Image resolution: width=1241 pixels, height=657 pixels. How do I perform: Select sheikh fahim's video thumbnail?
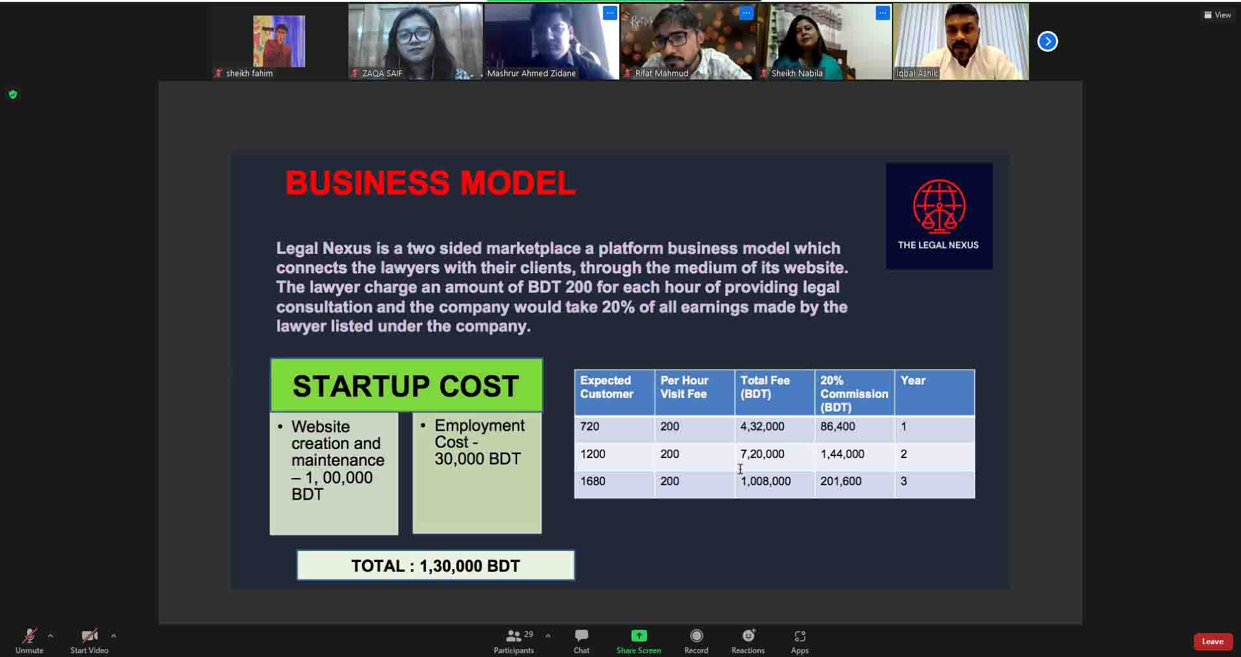pyautogui.click(x=279, y=42)
